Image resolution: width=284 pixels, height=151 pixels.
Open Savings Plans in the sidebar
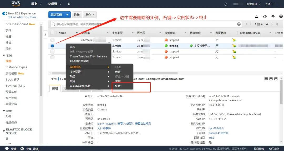[16, 86]
